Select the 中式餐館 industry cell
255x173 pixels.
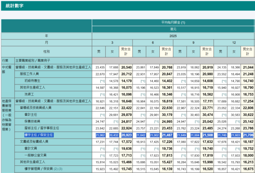tap(8, 81)
